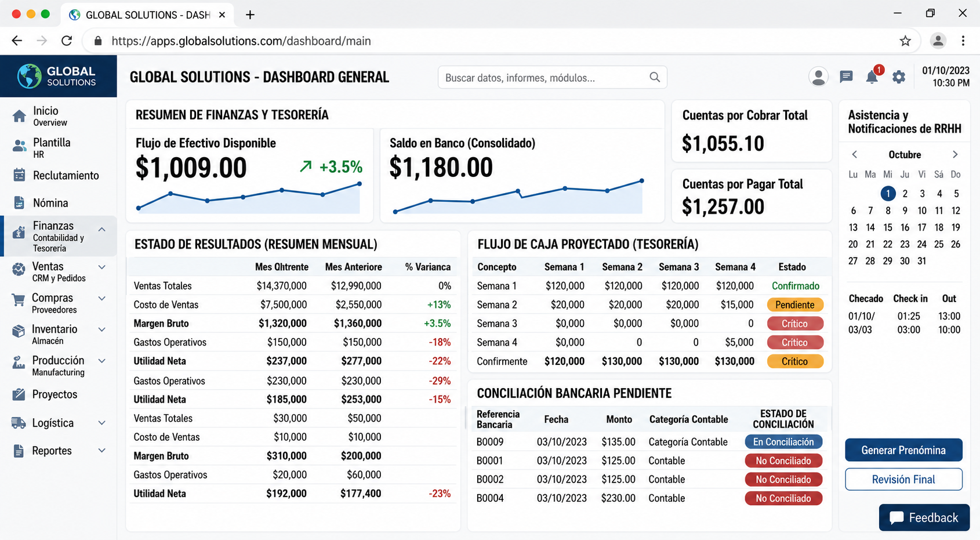
Task: Open the Proyectos menu item
Action: coord(59,394)
